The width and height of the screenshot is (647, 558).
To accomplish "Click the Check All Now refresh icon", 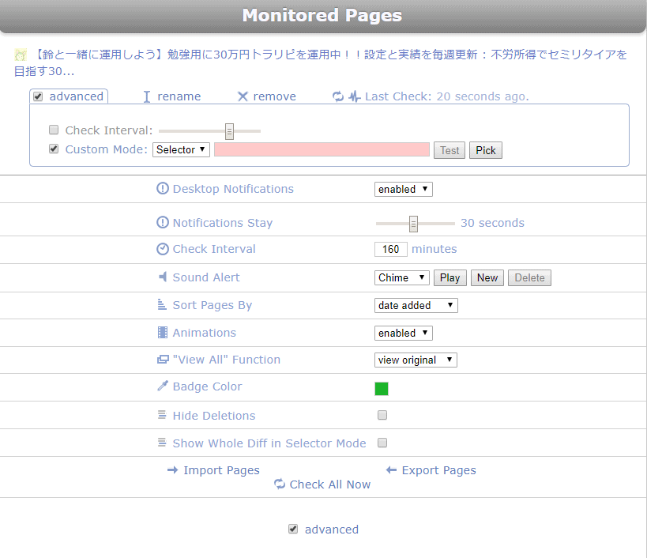I will pyautogui.click(x=280, y=484).
